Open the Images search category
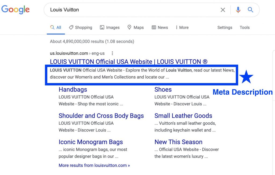This screenshot has height=175, width=275. [110, 27]
